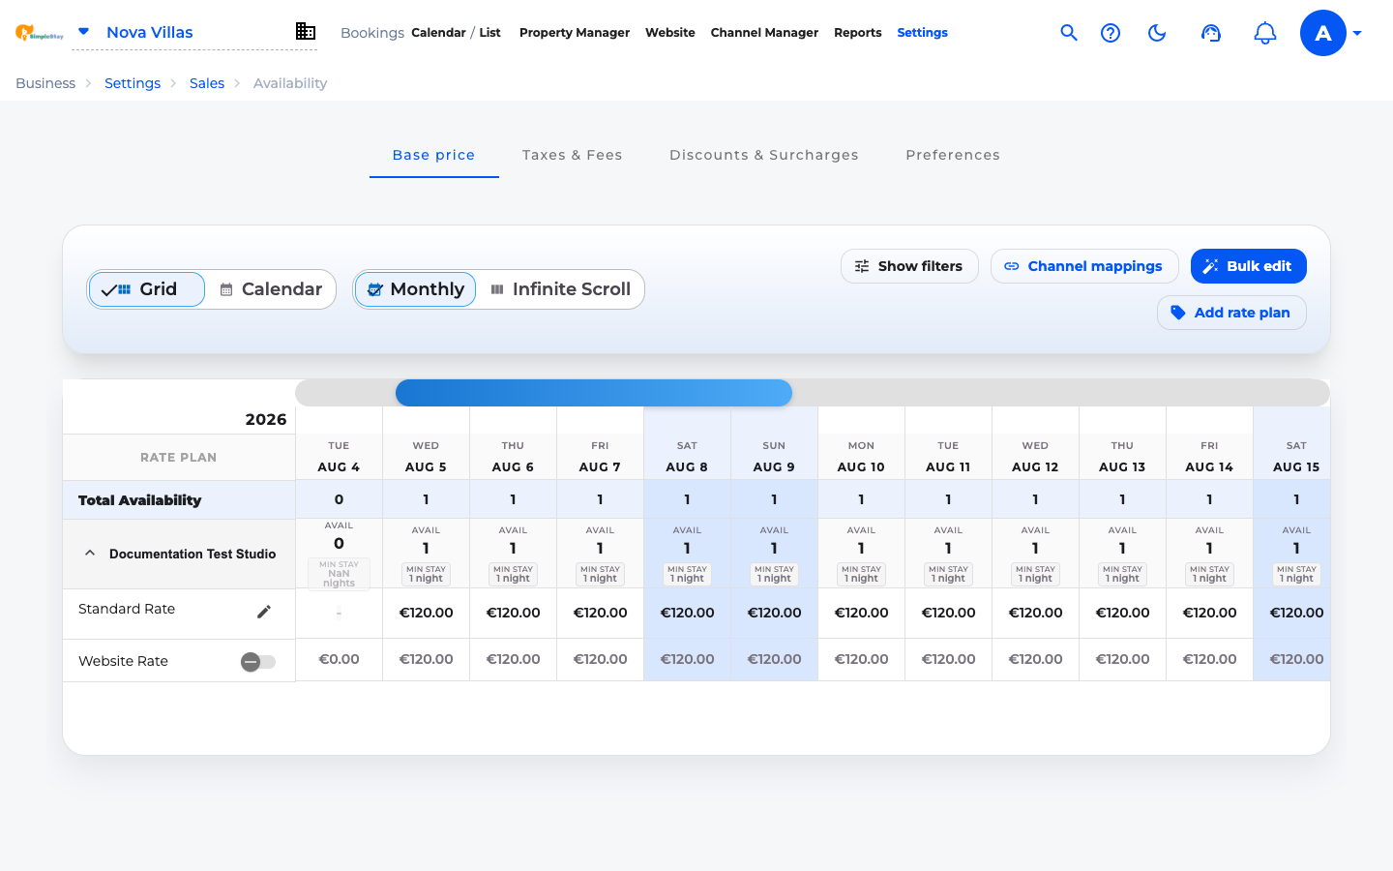1393x871 pixels.
Task: Click the SimpleStay logo
Action: (40, 33)
